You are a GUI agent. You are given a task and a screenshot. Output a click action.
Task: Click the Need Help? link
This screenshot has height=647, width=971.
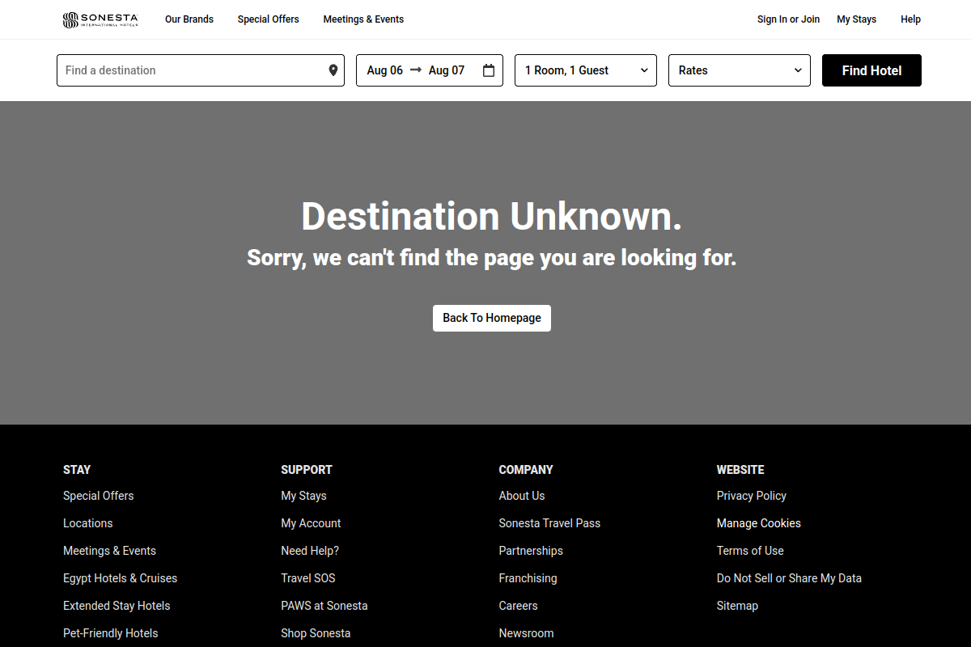310,551
